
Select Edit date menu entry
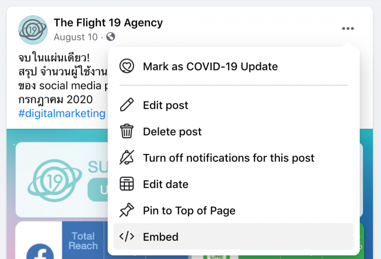tap(234, 184)
